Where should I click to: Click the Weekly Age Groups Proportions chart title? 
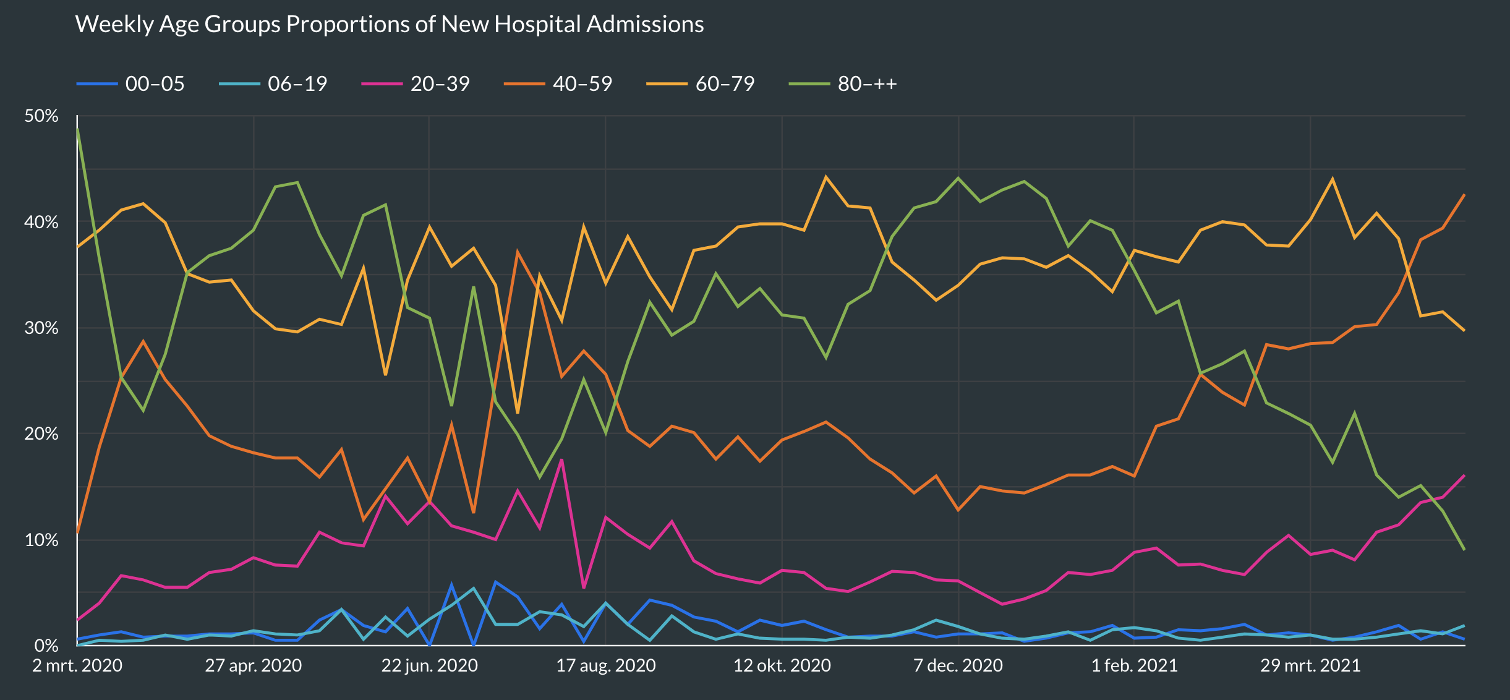390,25
